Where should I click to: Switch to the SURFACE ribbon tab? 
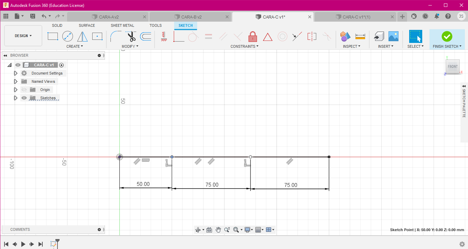(87, 25)
